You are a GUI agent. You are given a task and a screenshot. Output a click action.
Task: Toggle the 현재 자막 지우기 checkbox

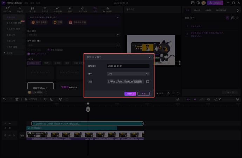(29, 54)
